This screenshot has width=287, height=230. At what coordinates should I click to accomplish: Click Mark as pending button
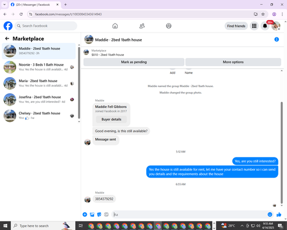pos(134,62)
